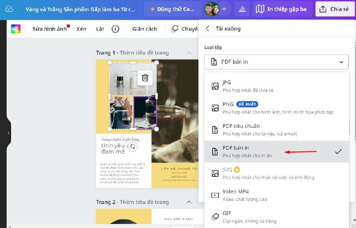Collapse Trang 1 using the up chevron
The height and width of the screenshot is (228, 356).
point(189,53)
